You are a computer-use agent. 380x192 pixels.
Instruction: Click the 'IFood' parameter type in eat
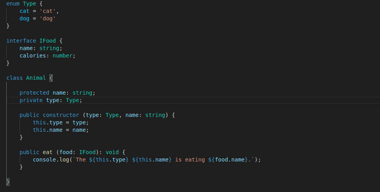tap(87, 152)
